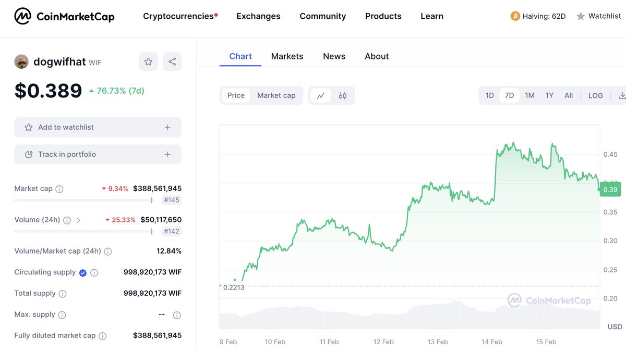Click the 25.33% volume change
This screenshot has height=351, width=626.
[121, 220]
